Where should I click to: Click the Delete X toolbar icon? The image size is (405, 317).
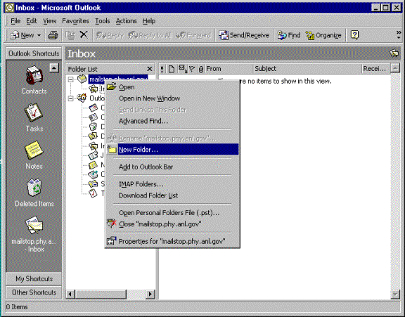tap(84, 34)
